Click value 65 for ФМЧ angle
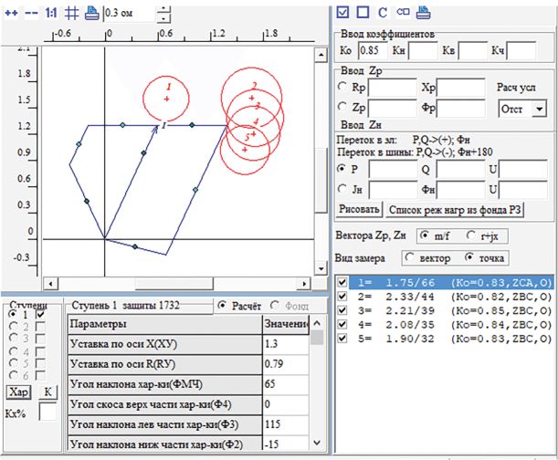Image resolution: width=558 pixels, height=460 pixels. click(x=286, y=384)
